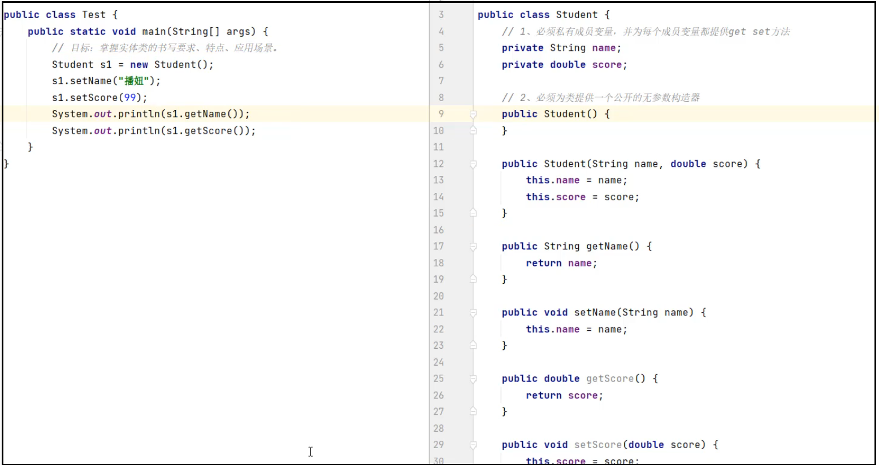Click this.score assignment on line 14

[581, 196]
